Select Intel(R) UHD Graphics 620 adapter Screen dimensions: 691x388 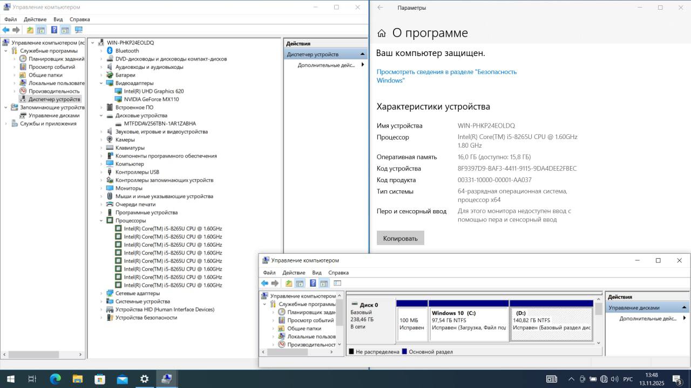(x=153, y=91)
